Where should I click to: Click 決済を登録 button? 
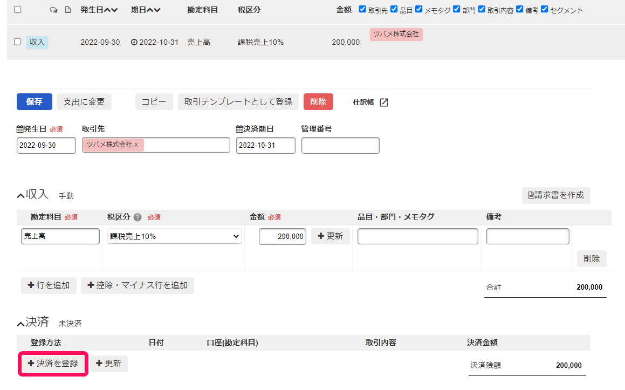pos(53,363)
